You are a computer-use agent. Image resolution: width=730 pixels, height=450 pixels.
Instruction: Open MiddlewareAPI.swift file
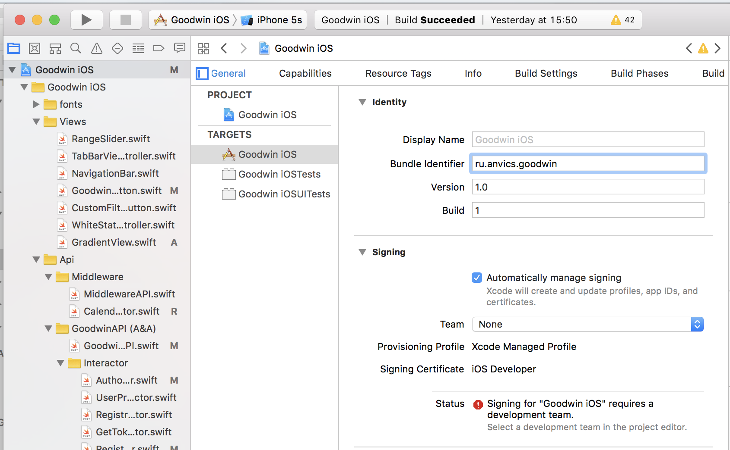129,294
